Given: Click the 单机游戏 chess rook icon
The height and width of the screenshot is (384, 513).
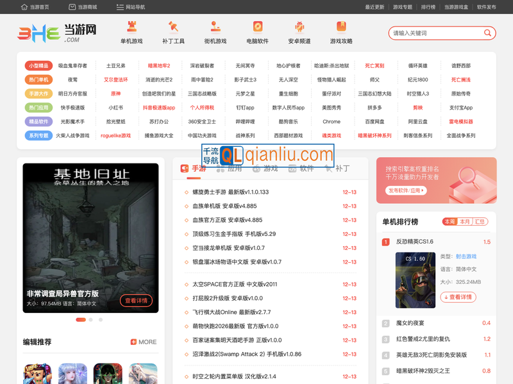Looking at the screenshot, I should pos(131,26).
